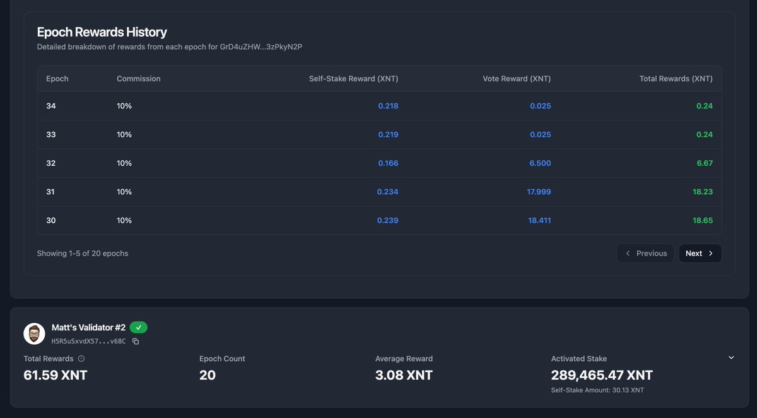Click the 61.59 XNT total rewards value

[56, 375]
